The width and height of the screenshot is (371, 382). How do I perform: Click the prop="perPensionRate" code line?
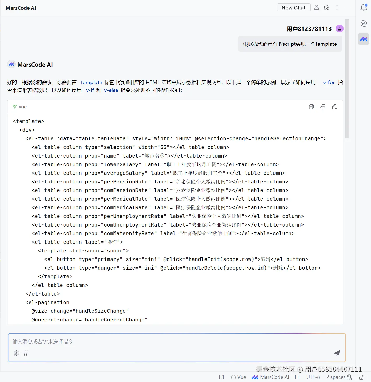click(x=160, y=182)
